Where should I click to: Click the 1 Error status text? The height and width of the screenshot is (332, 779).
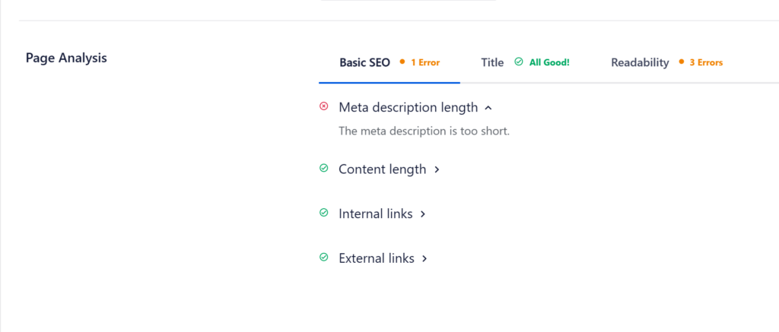(x=425, y=62)
